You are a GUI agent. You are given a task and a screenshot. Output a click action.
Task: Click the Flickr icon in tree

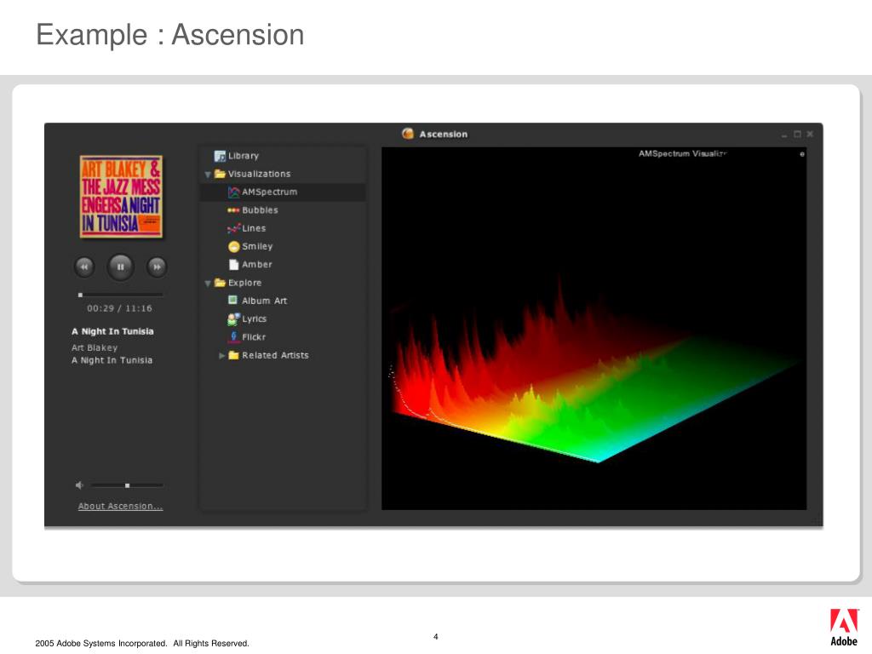(233, 337)
